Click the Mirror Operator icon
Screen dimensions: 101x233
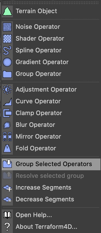coord(7,137)
